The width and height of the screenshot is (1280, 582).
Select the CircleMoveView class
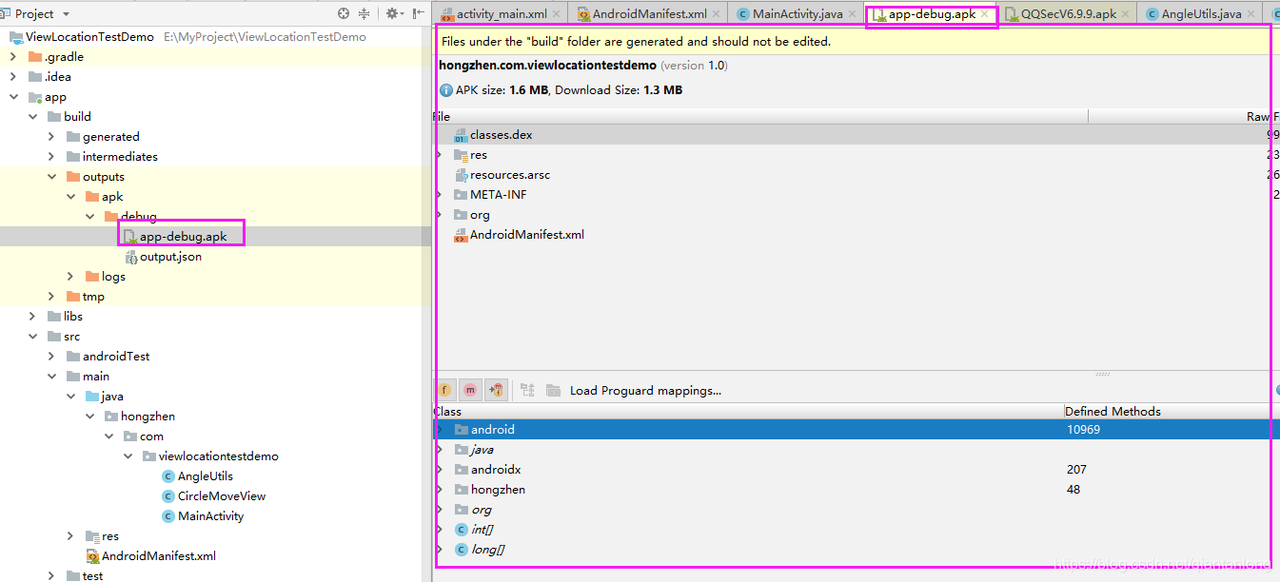pyautogui.click(x=222, y=496)
